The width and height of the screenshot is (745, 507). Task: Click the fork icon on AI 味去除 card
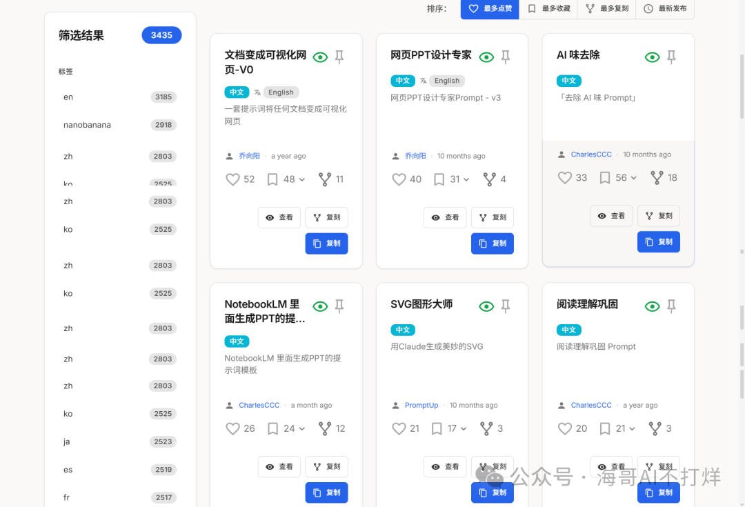[x=657, y=178]
